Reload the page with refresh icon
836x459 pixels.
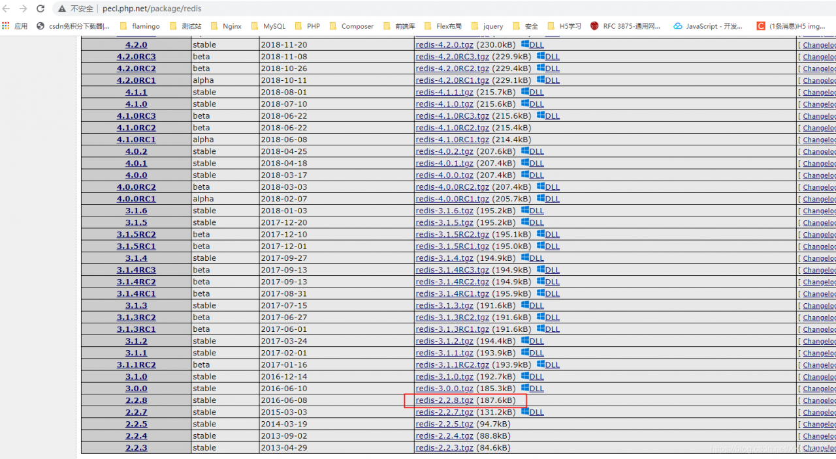click(x=40, y=9)
